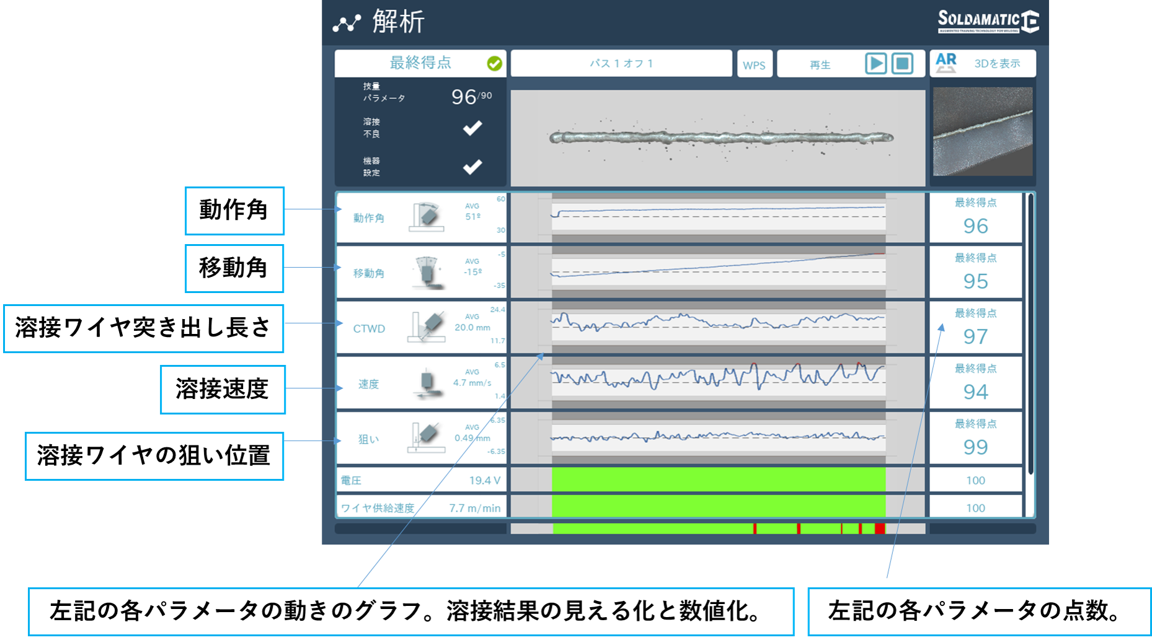Click the CTWD torch distance icon
The image size is (1152, 640).
[x=427, y=328]
